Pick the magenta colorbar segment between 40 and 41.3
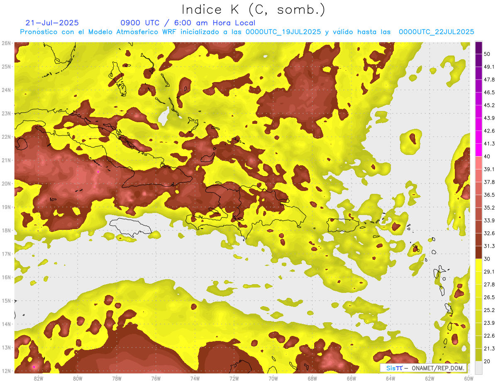 478,150
